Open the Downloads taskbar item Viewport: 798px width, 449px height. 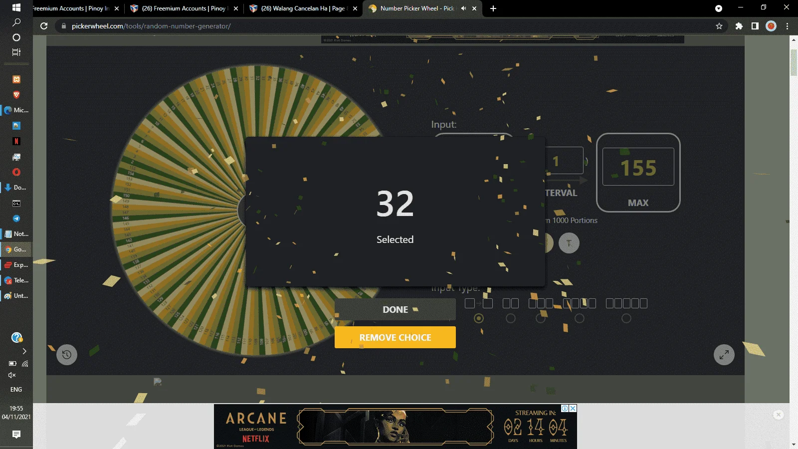[x=16, y=188]
